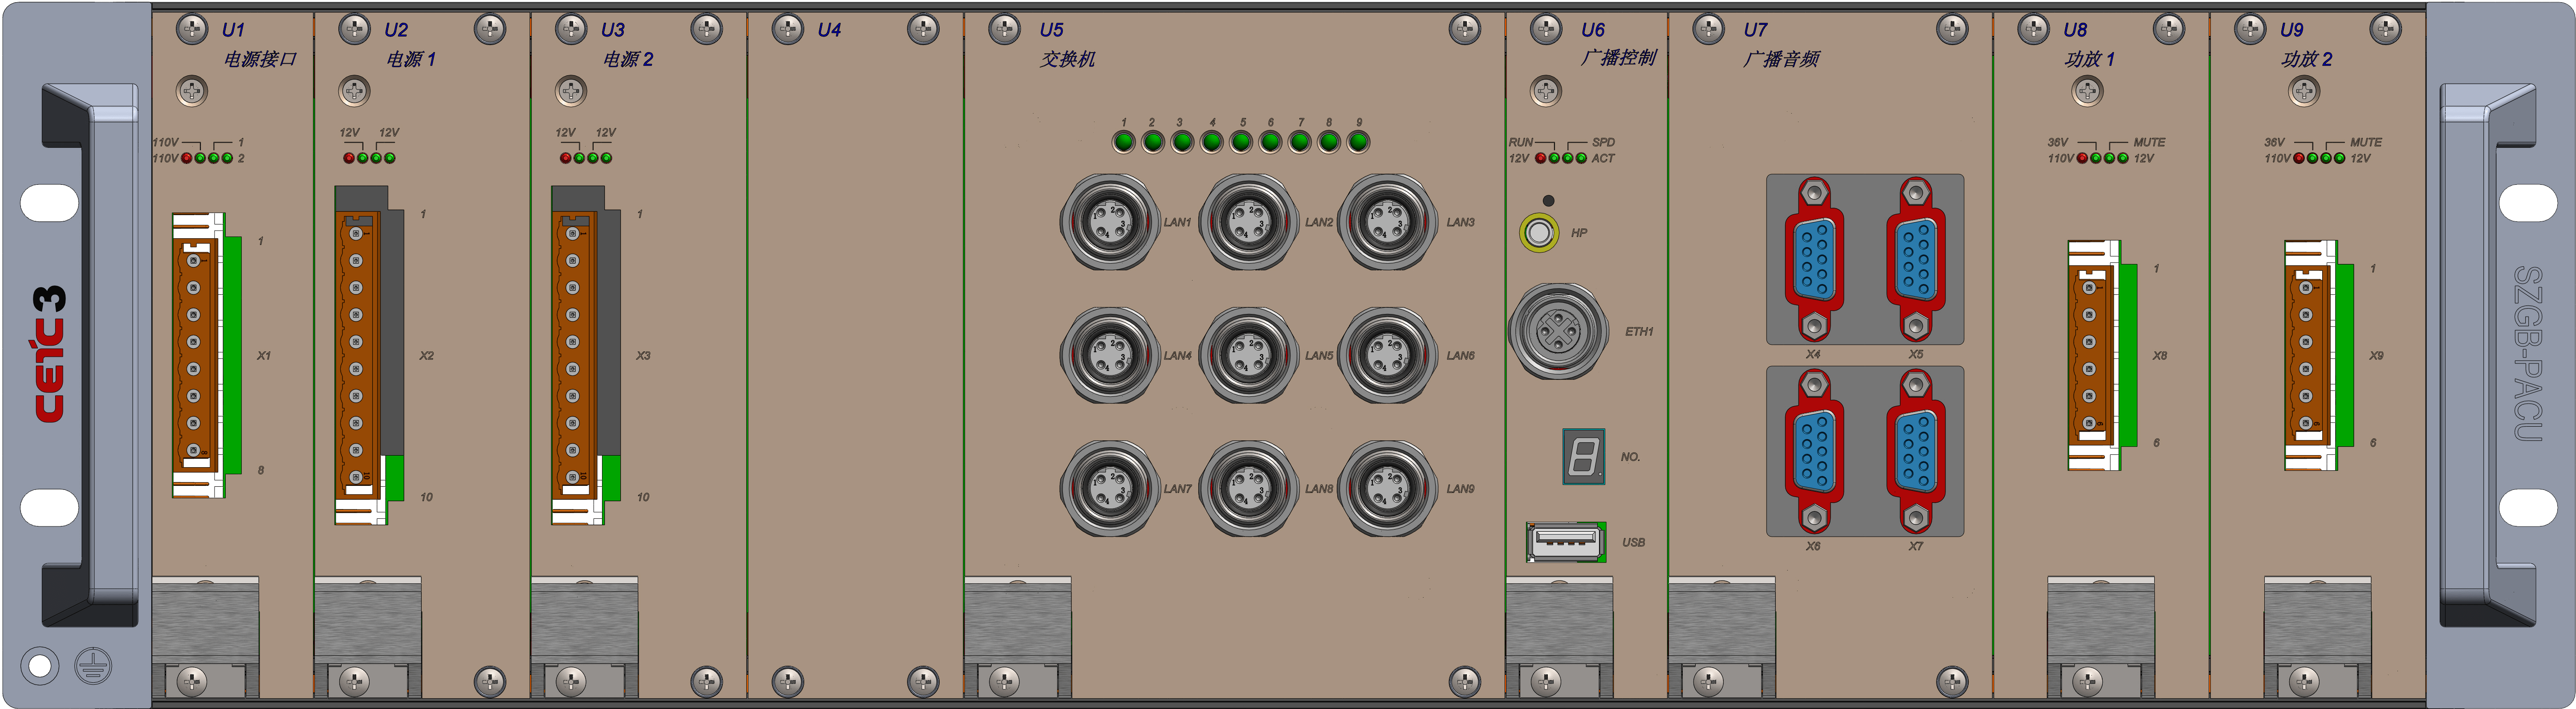This screenshot has height=709, width=2576.
Task: Click the yellow HP headphone jack
Action: (1539, 233)
